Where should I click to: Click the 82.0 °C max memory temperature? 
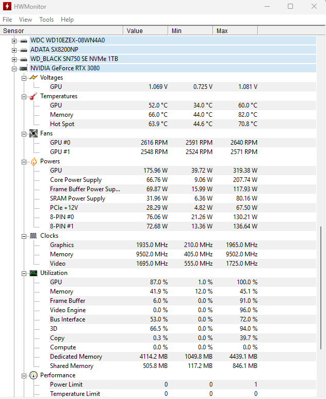[x=248, y=115]
